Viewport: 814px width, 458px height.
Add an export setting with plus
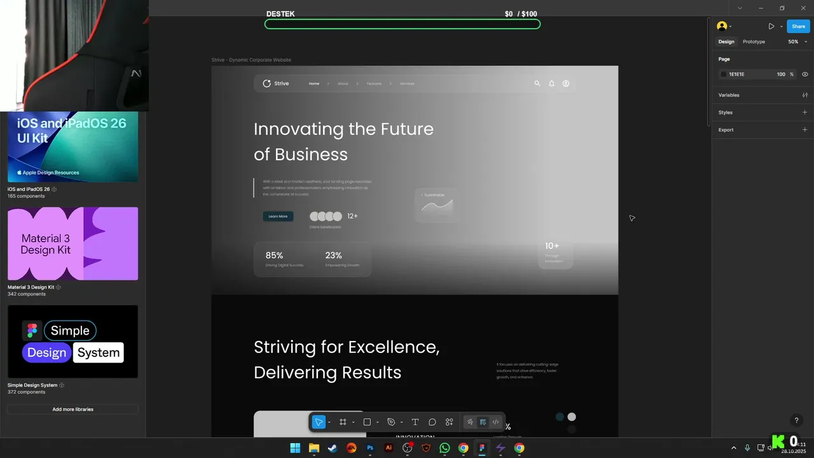[804, 130]
